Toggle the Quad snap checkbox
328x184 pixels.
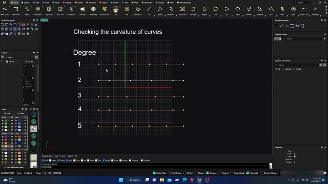pyautogui.click(x=104, y=160)
